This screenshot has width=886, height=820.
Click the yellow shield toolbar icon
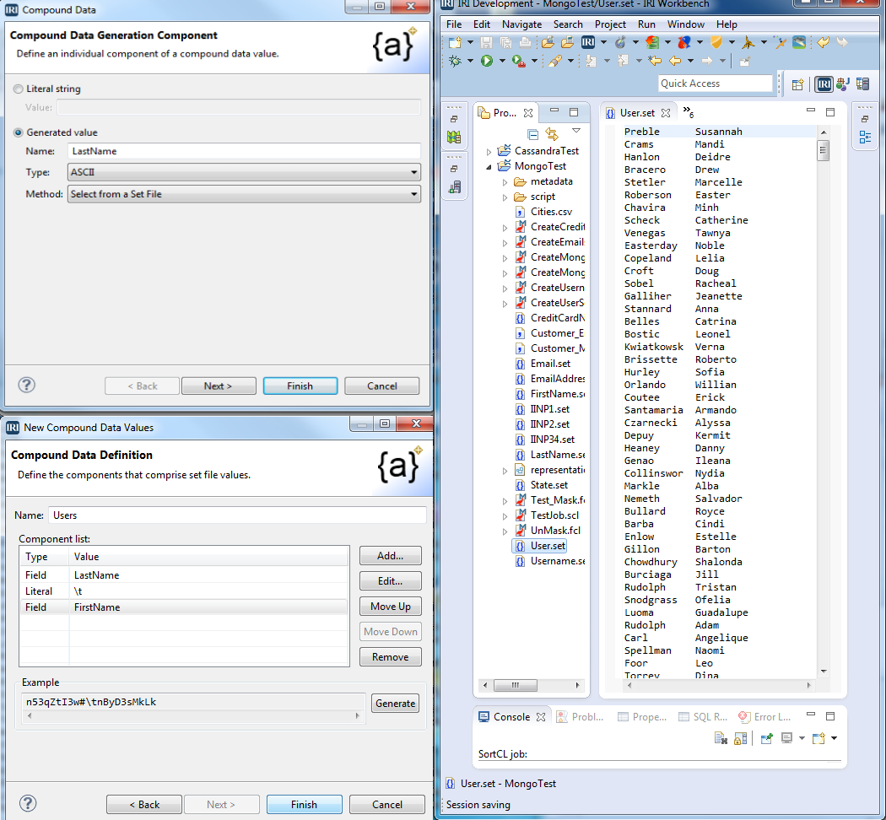(x=716, y=42)
